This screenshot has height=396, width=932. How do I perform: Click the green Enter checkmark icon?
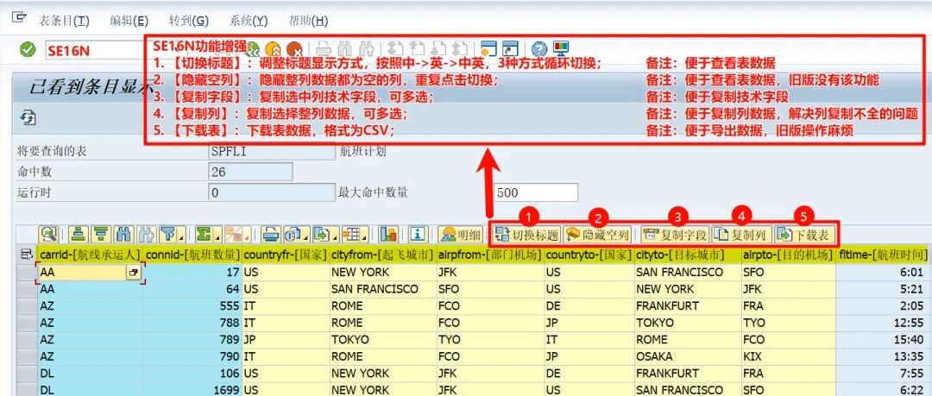click(x=28, y=49)
